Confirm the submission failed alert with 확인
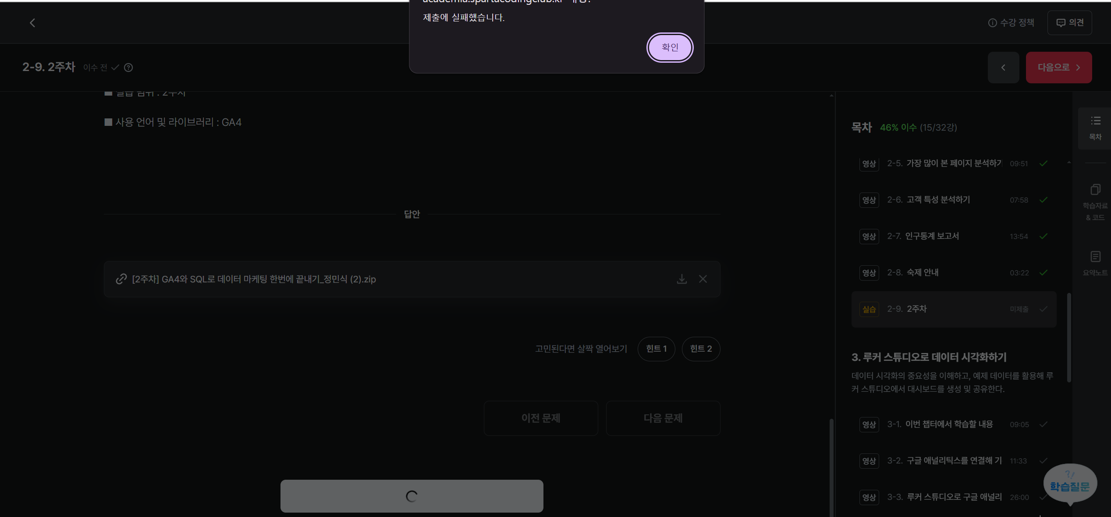 (x=670, y=47)
